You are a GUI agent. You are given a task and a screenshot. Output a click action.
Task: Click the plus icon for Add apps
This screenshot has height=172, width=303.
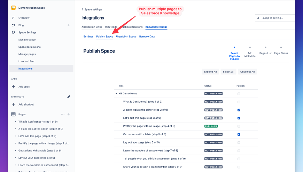pos(13,86)
